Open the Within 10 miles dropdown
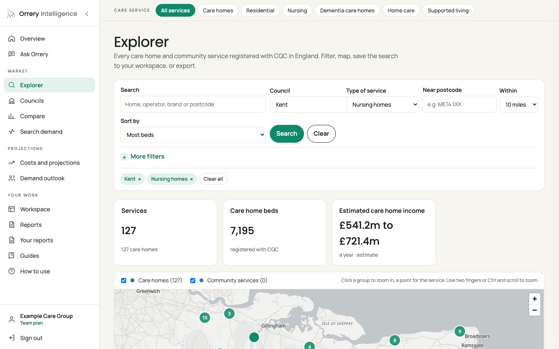The image size is (559, 349). [x=519, y=105]
